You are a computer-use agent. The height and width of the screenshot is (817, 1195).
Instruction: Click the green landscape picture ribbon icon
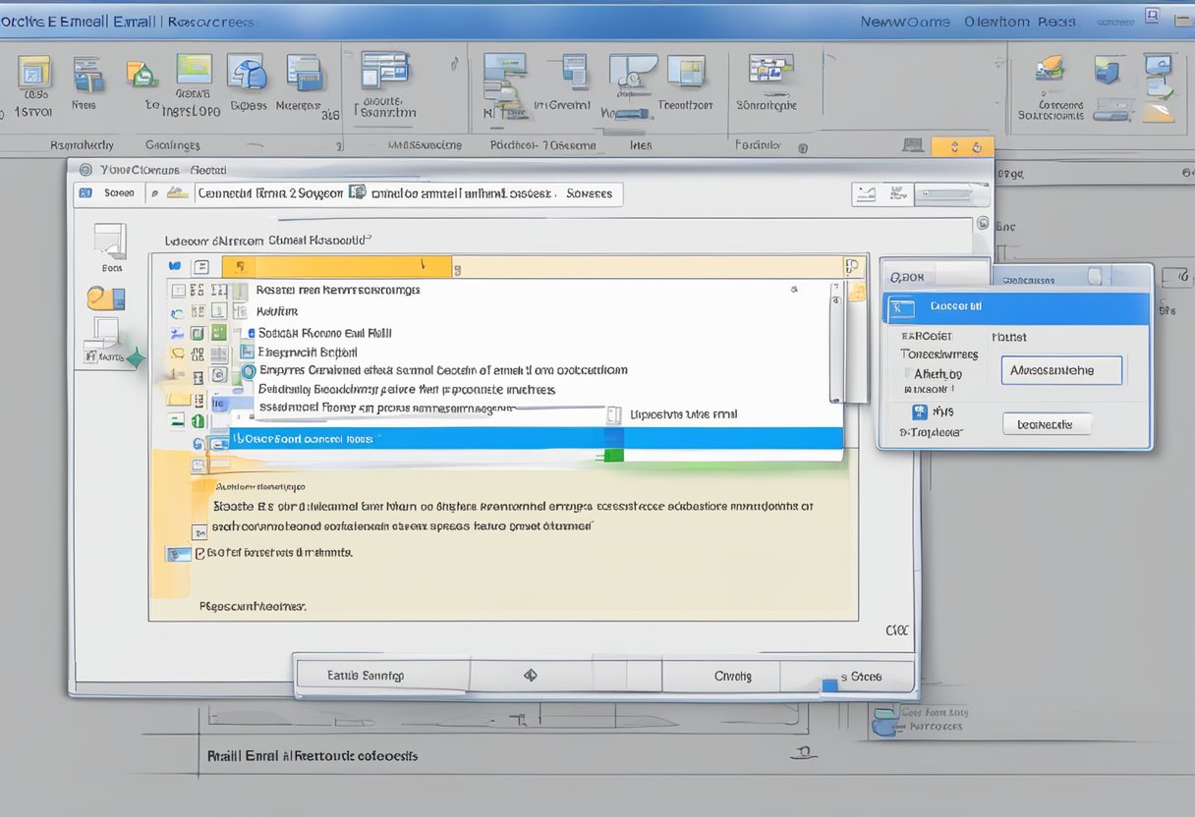pos(194,69)
